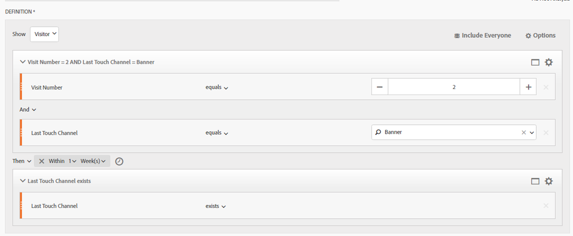Open the Week(s) unit dropdown
Image resolution: width=573 pixels, height=236 pixels.
[95, 161]
